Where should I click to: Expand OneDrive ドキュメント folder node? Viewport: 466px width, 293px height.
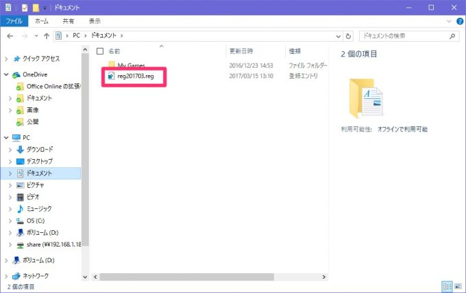pos(10,98)
